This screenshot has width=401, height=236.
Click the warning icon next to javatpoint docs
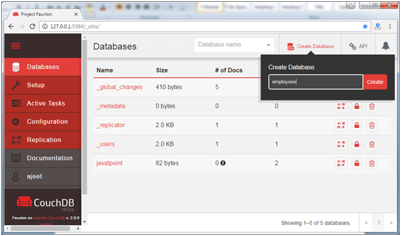[223, 163]
